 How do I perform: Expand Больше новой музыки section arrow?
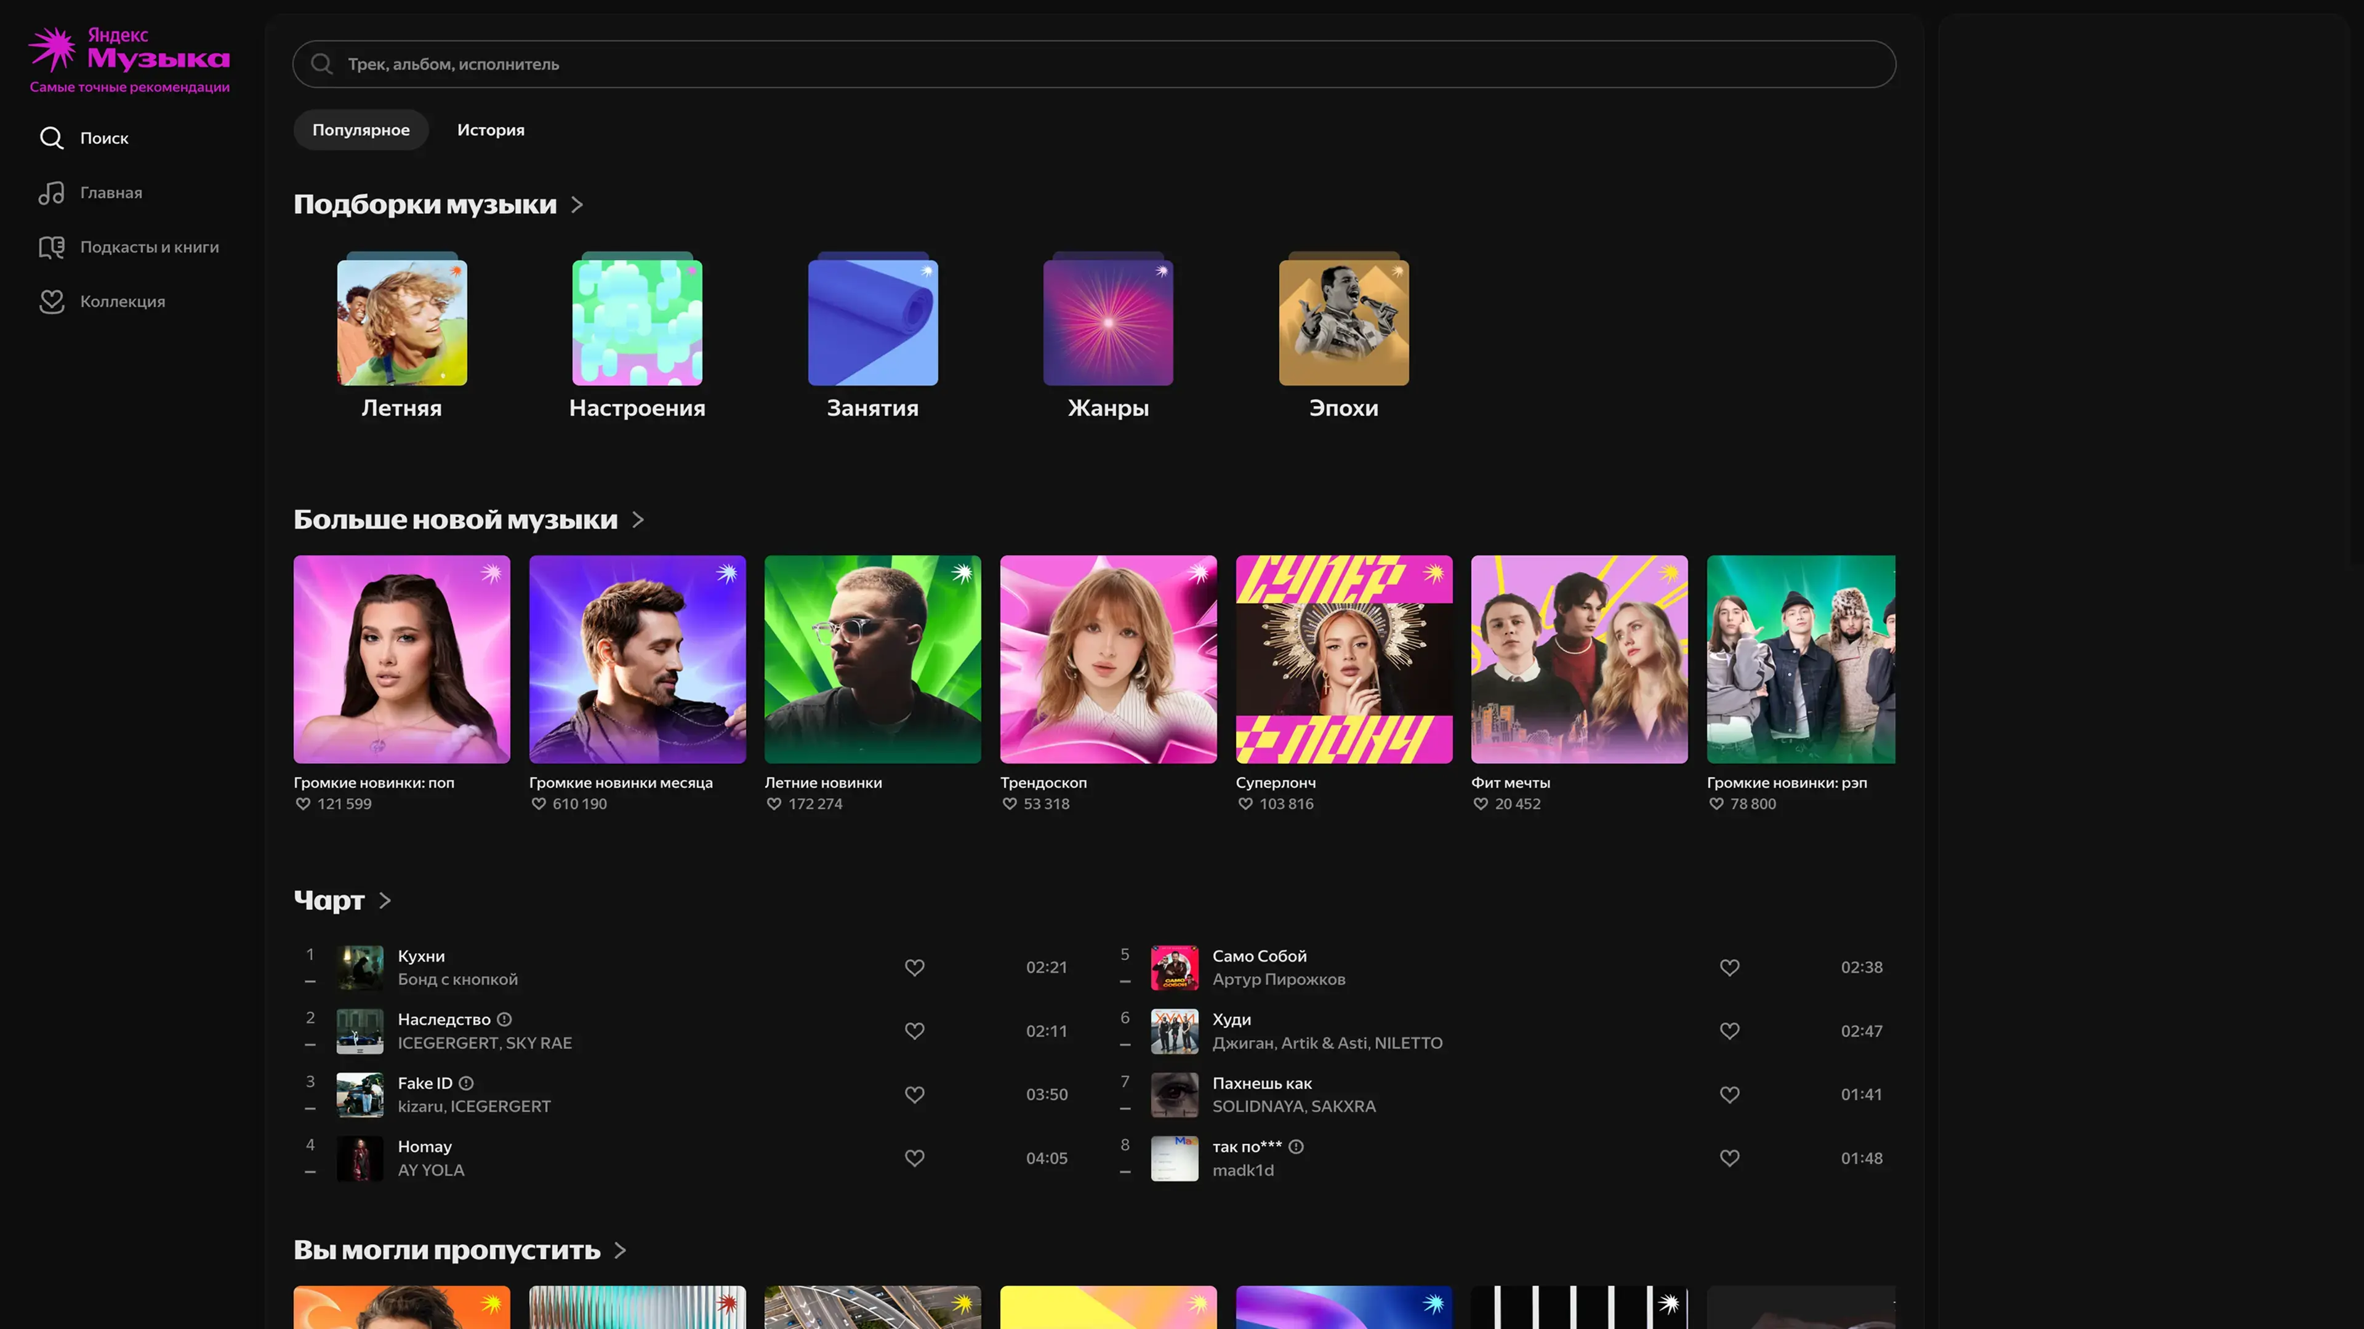click(639, 520)
